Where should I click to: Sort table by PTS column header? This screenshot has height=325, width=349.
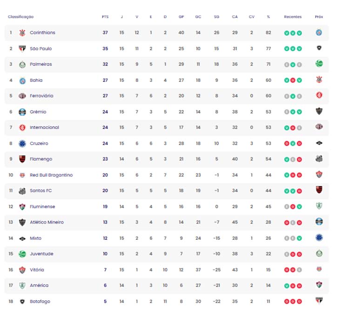point(105,17)
